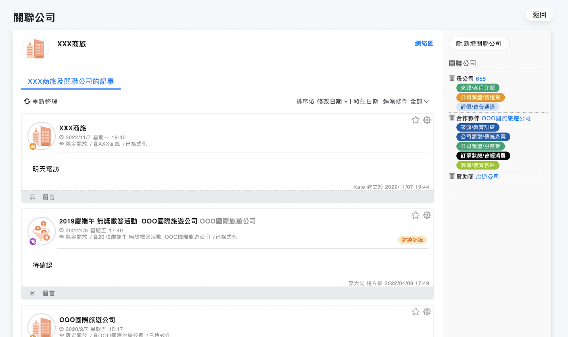568x337 pixels.
Task: Click the orange badge on XXX商旅 avatar
Action: click(33, 146)
